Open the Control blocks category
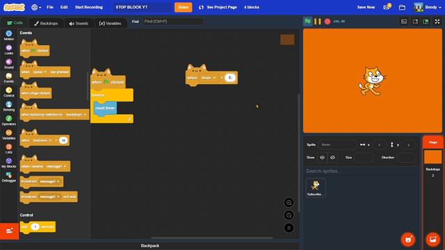The height and width of the screenshot is (250, 445). click(x=9, y=92)
